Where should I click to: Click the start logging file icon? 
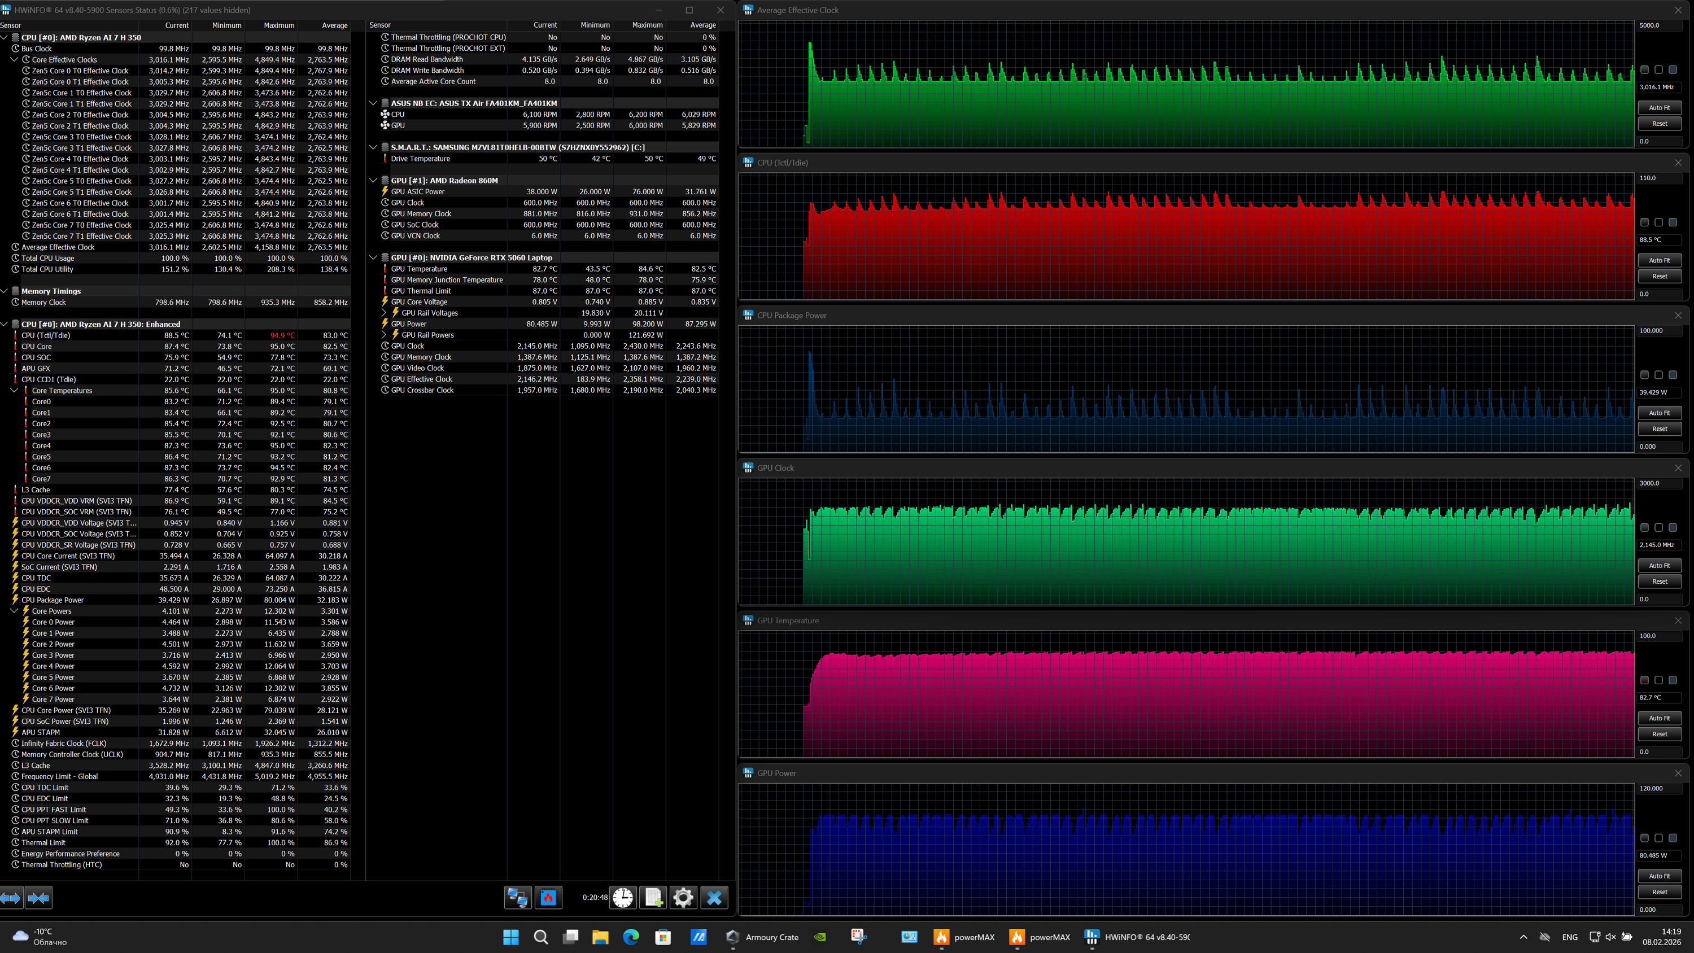tap(653, 897)
